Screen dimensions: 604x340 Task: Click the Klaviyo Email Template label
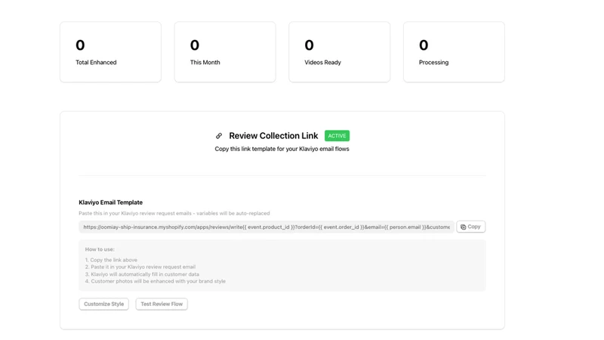(x=110, y=202)
